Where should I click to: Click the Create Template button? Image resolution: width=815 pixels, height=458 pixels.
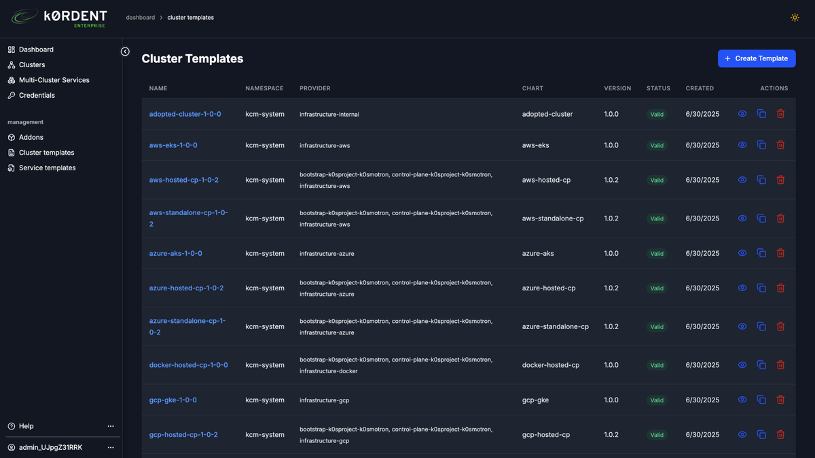click(757, 58)
